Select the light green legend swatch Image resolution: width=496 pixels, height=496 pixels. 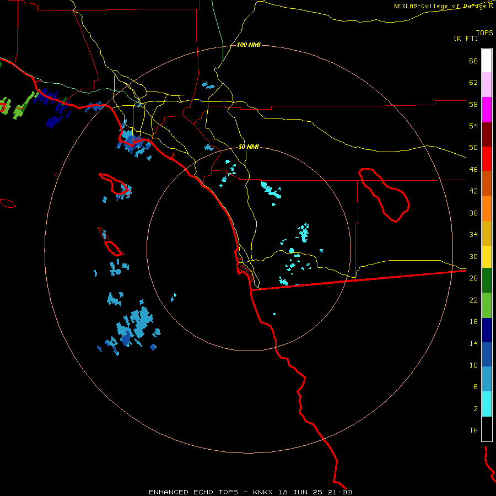487,305
